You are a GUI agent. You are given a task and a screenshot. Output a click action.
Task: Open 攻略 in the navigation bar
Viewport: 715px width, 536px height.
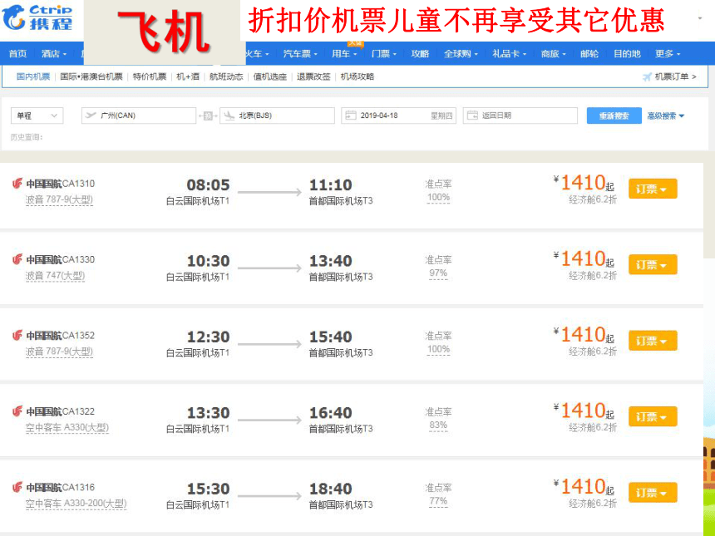(x=420, y=54)
